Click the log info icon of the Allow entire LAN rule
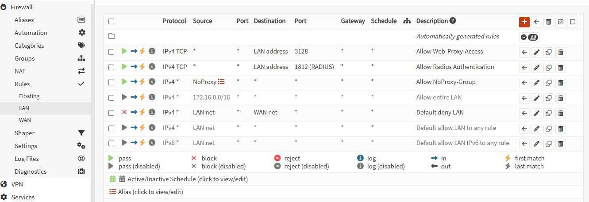Viewport: 589px width, 202px height. pos(152,97)
